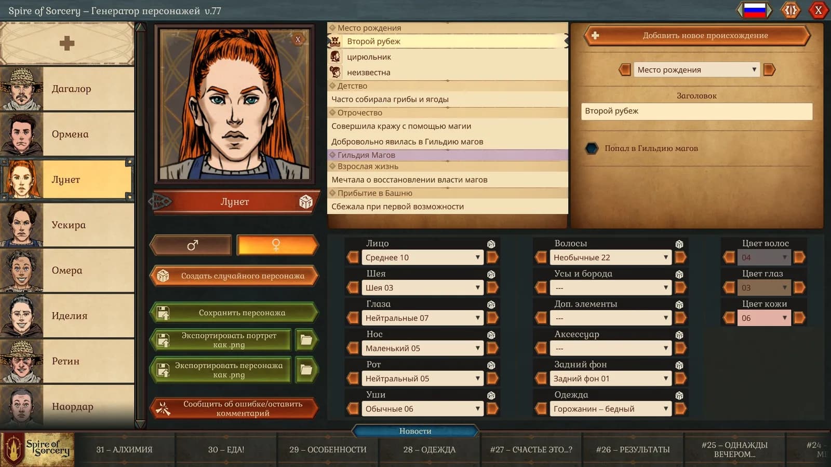This screenshot has height=467, width=831.
Task: Select the male gender toggle
Action: tap(192, 245)
